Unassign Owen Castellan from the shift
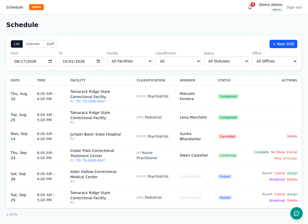The width and height of the screenshot is (308, 224). tap(290, 158)
